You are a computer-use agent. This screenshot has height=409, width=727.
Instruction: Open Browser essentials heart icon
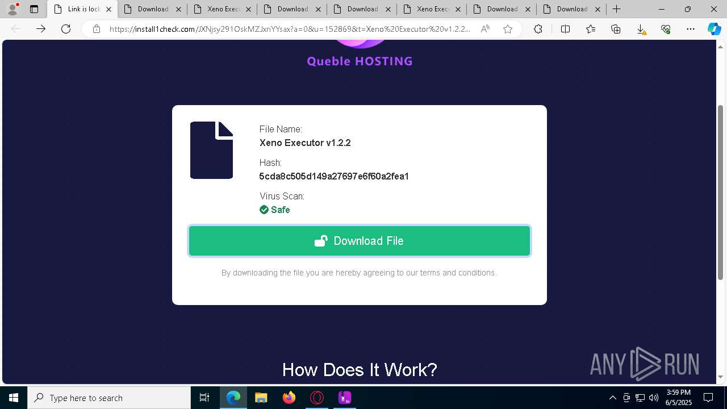click(x=666, y=29)
